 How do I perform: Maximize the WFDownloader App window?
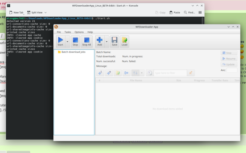pyautogui.click(x=233, y=27)
